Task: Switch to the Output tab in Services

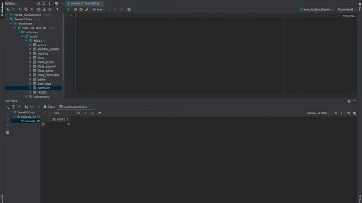Action: click(x=49, y=107)
